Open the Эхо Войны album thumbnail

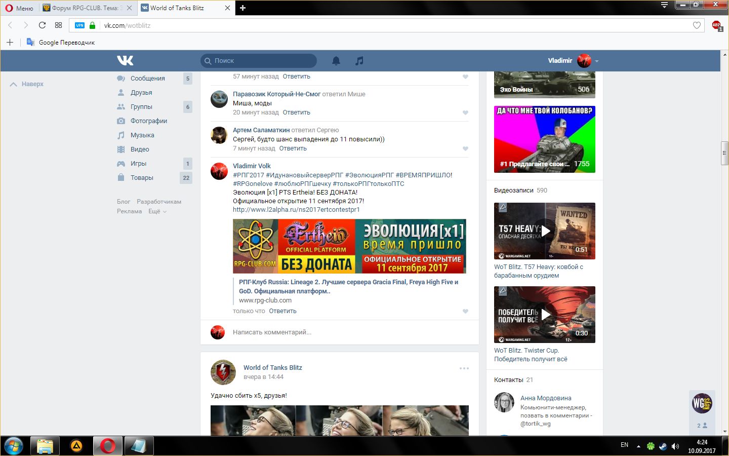(x=545, y=85)
